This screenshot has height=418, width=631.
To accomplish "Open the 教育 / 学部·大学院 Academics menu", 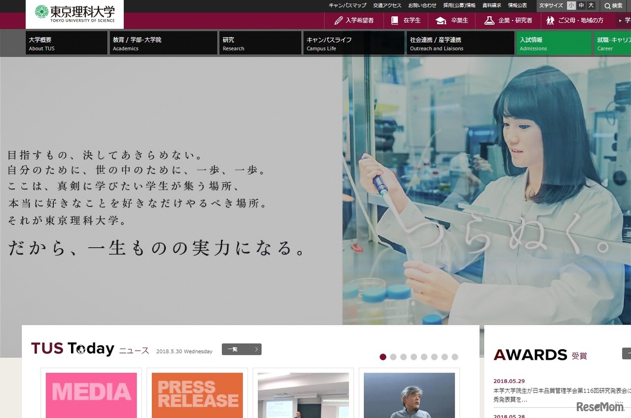I will pos(163,43).
